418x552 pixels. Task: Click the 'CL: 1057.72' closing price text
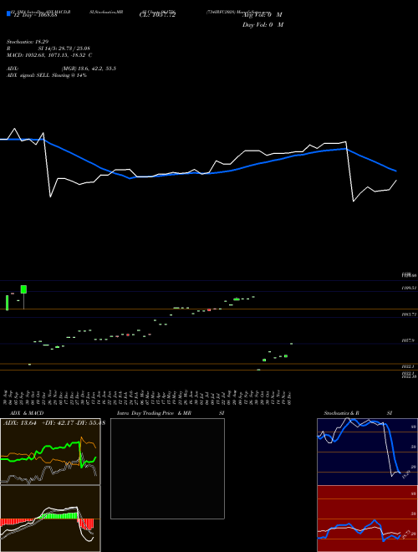tap(157, 15)
